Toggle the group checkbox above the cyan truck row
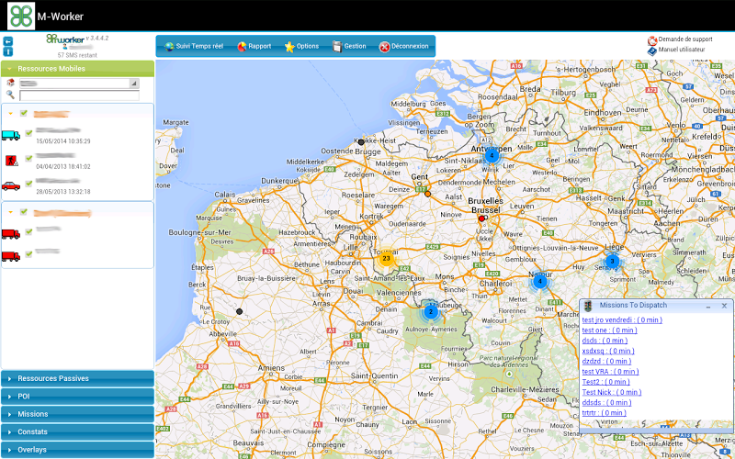735x459 pixels. click(24, 113)
